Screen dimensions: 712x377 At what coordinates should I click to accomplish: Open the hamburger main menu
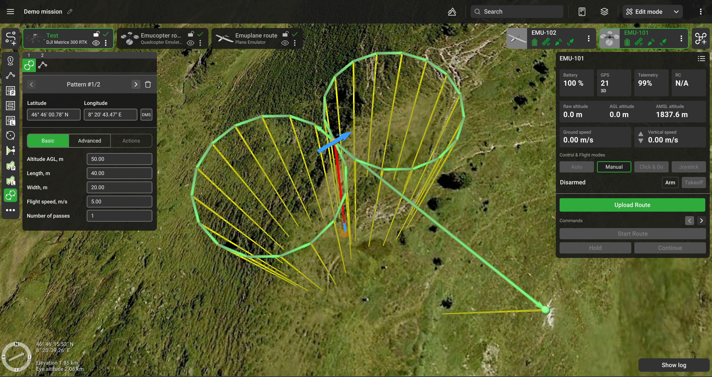pyautogui.click(x=10, y=12)
